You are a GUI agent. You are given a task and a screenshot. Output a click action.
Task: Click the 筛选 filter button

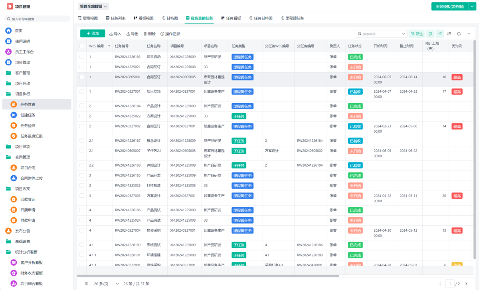pyautogui.click(x=417, y=34)
